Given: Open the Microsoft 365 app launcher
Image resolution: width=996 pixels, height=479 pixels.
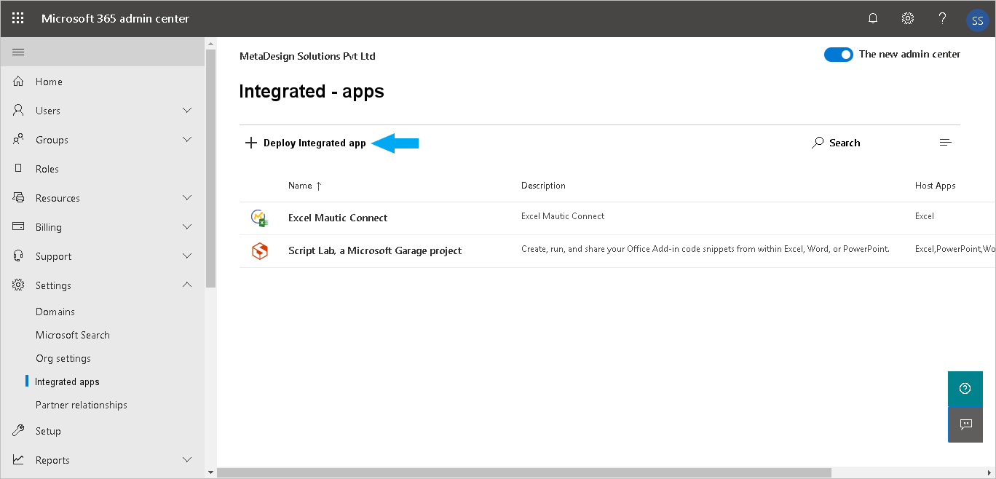Looking at the screenshot, I should (17, 17).
